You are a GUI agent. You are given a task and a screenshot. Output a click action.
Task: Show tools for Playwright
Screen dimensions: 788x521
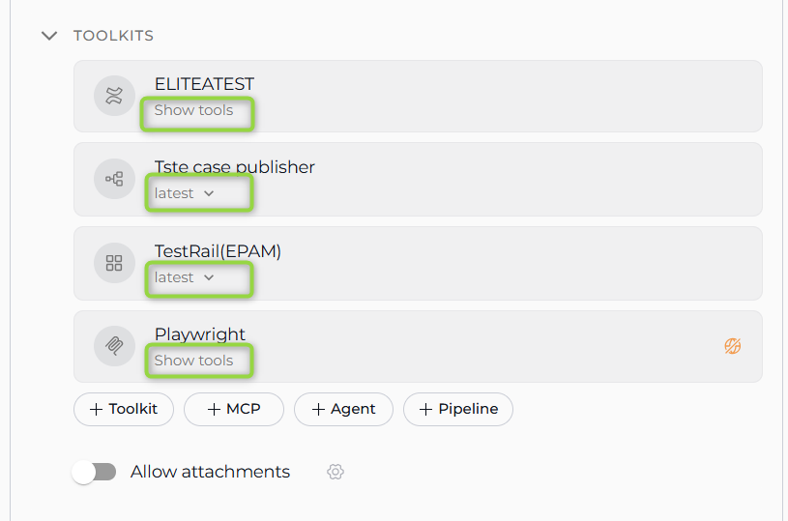coord(194,361)
